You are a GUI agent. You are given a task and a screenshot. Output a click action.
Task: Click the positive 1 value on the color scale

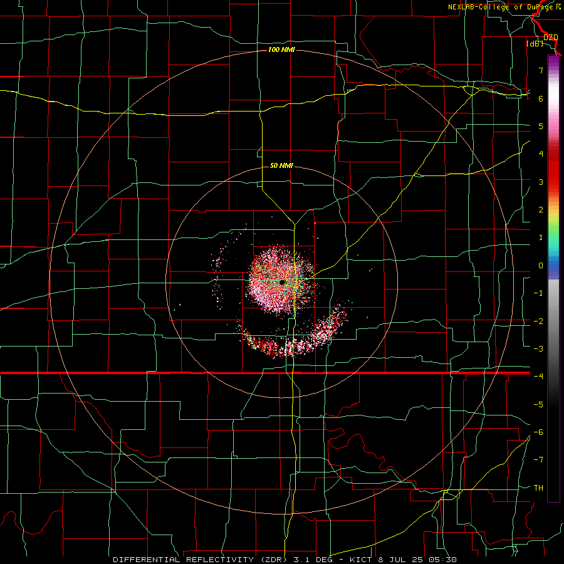point(541,238)
